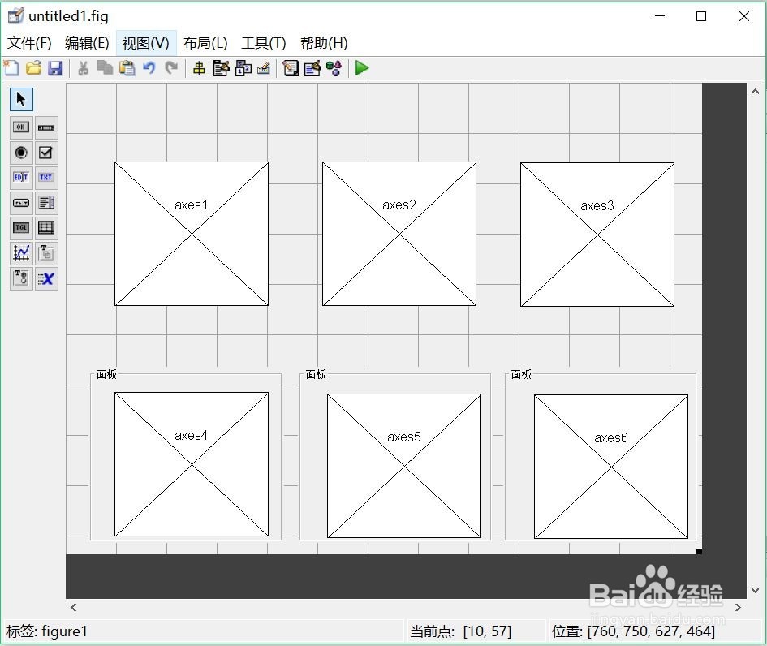Choose the Listbox component in palette
Image resolution: width=767 pixels, height=646 pixels.
pyautogui.click(x=46, y=203)
